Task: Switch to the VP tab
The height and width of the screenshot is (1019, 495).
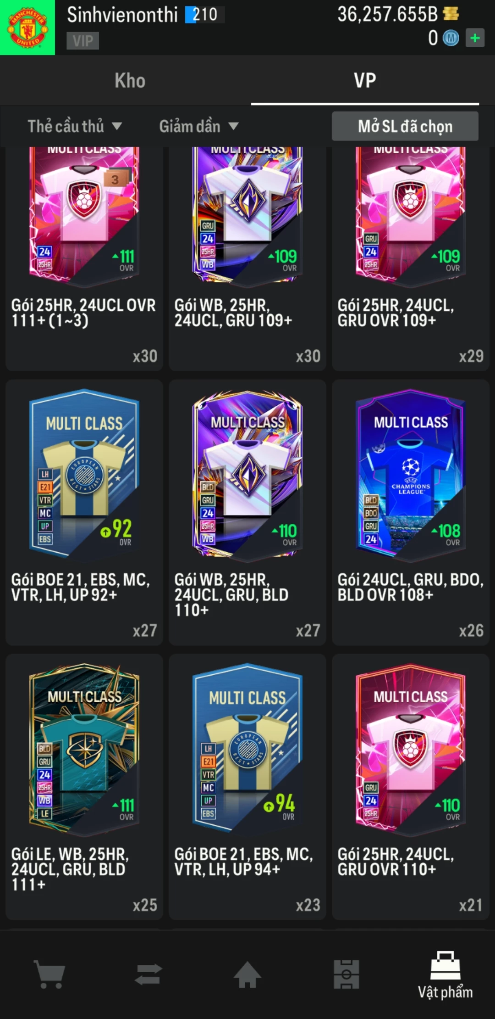Action: pos(365,81)
